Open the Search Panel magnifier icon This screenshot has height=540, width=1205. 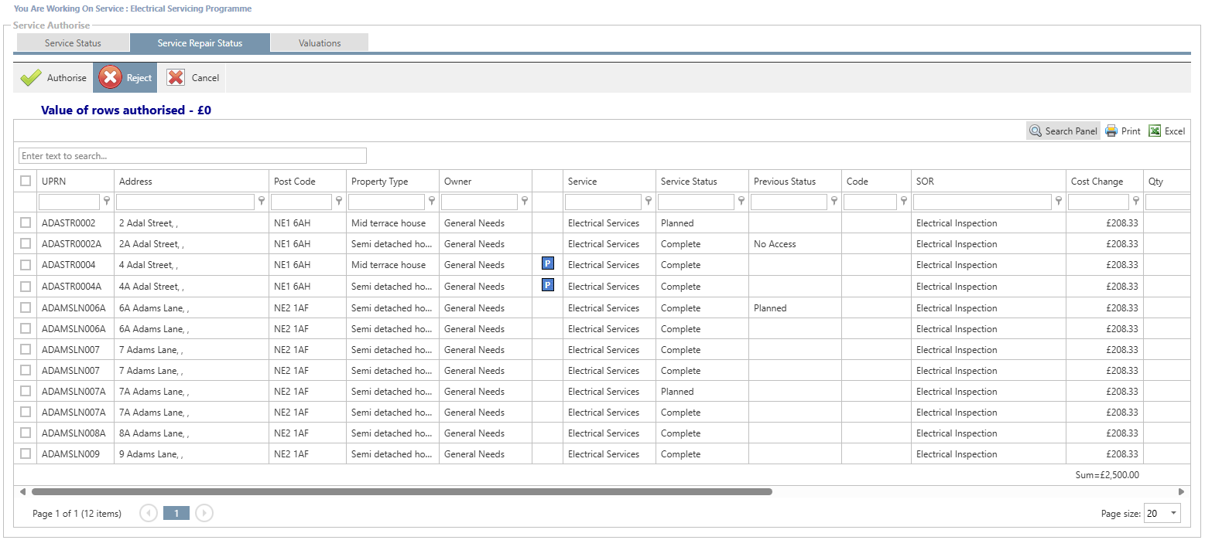click(1035, 131)
